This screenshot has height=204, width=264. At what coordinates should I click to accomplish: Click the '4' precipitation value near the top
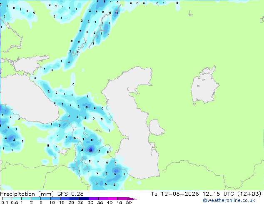(97, 11)
